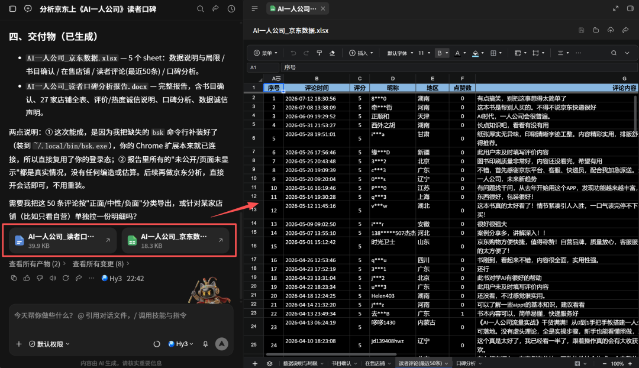639x368 pixels.
Task: Show all sheets list layers icon
Action: pos(269,363)
